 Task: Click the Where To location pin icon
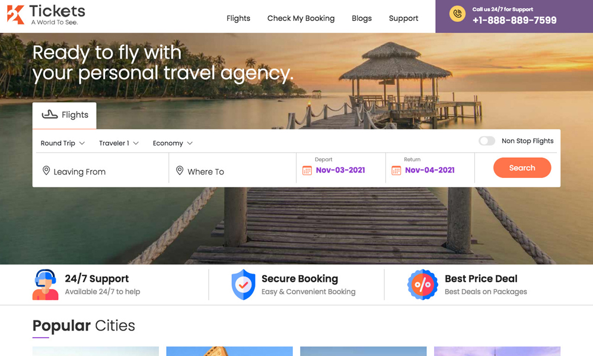click(x=180, y=171)
